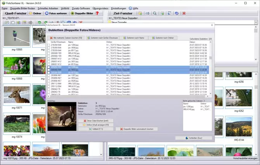Click Schließen [Esc] button
Image resolution: width=260 pixels, height=165 pixels.
193,138
